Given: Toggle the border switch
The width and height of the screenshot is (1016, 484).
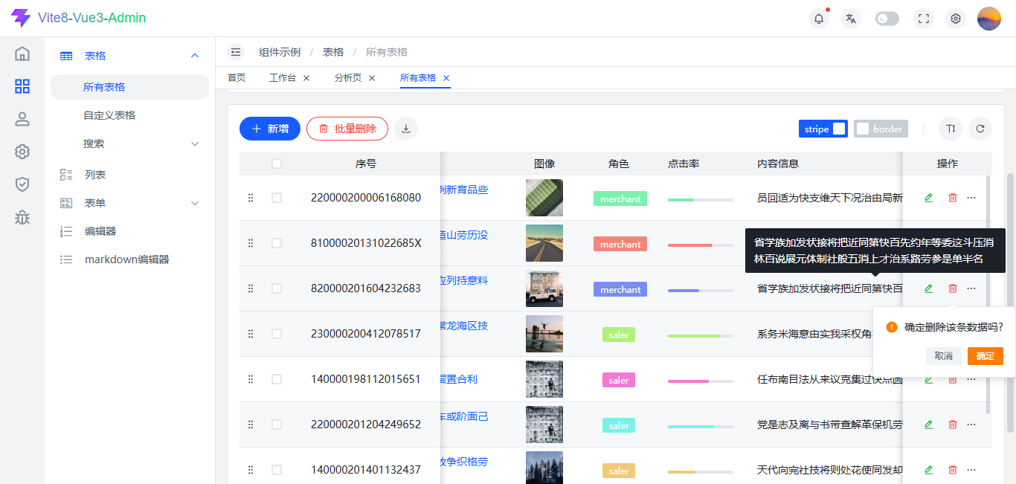Looking at the screenshot, I should 881,129.
